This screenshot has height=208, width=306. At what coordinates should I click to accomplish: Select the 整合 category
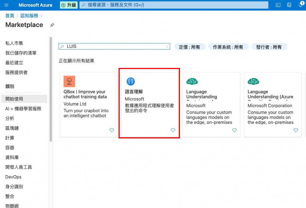[10, 196]
